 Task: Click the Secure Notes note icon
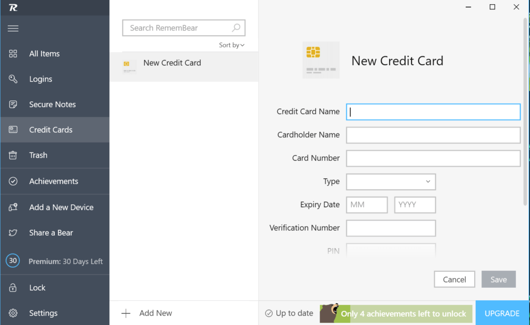pyautogui.click(x=13, y=104)
